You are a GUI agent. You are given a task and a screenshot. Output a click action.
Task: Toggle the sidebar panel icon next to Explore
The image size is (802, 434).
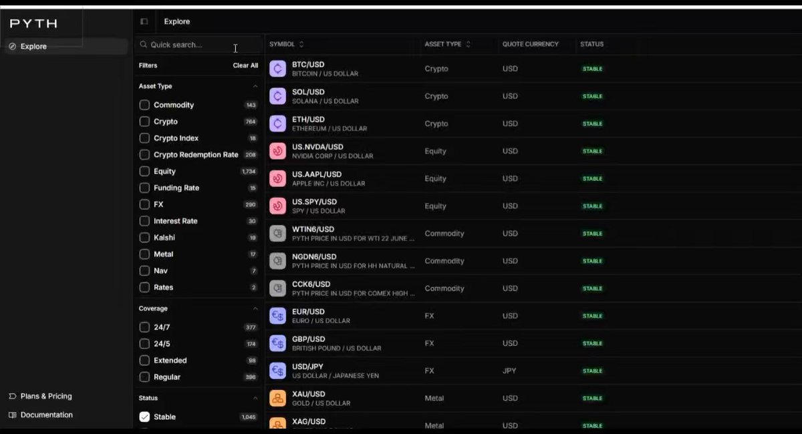144,21
